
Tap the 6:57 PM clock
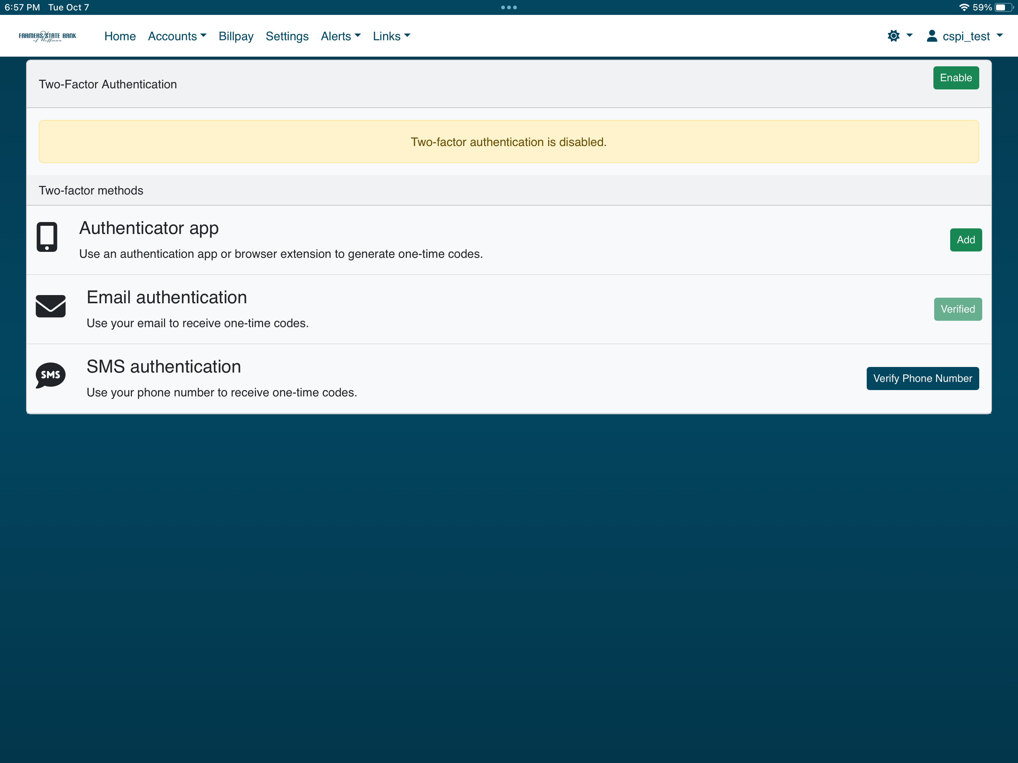(x=22, y=7)
